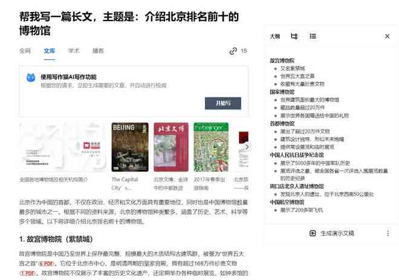Select outline heading 故宫博物院

tap(282, 60)
